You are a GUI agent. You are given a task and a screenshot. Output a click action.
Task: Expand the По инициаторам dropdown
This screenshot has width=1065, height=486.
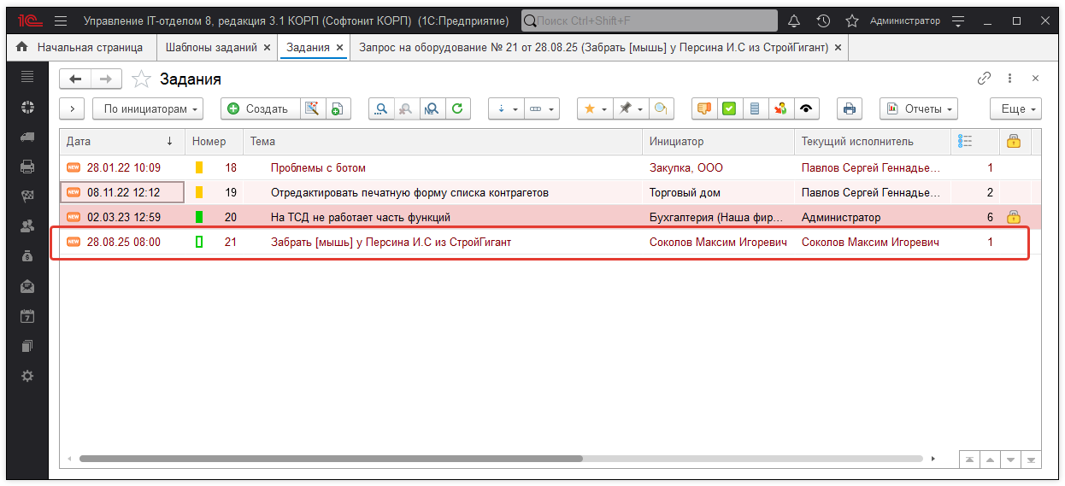(x=151, y=108)
